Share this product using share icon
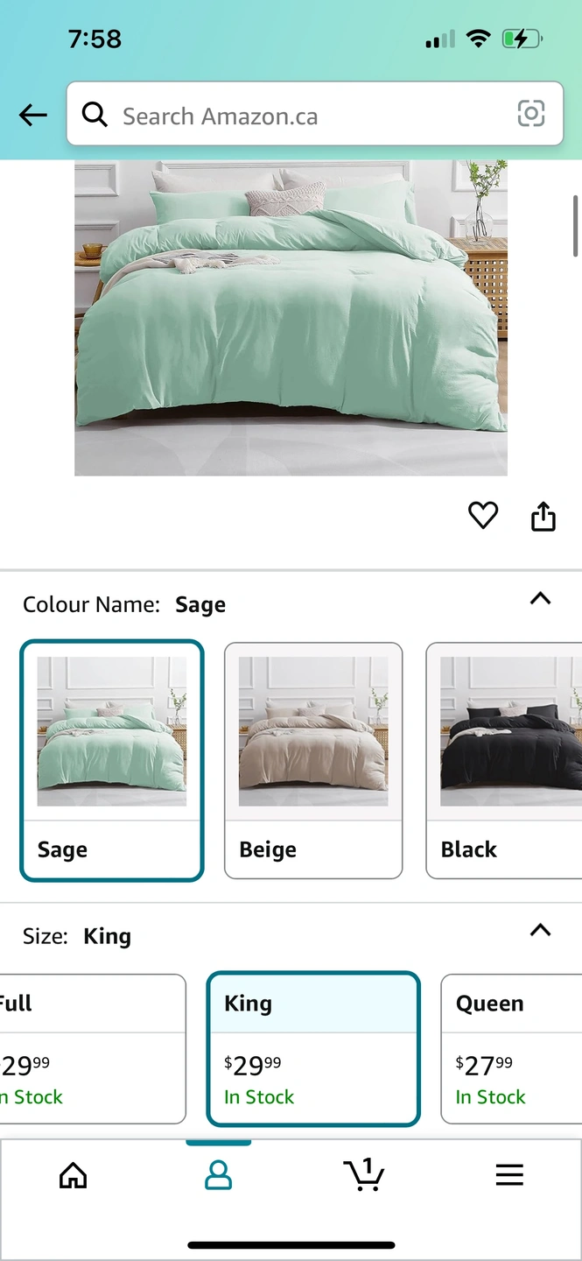The image size is (582, 1261). pos(543,516)
